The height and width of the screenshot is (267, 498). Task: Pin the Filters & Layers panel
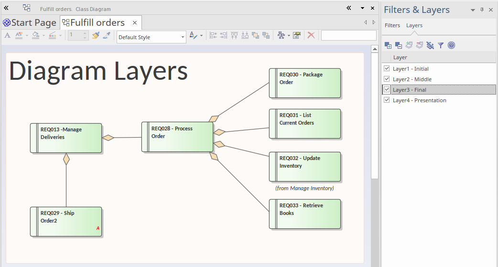[482, 10]
